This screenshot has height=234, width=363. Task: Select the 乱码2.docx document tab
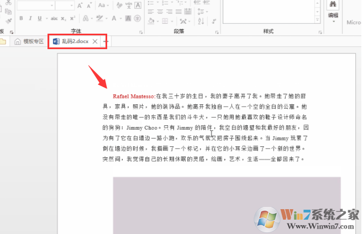pyautogui.click(x=71, y=41)
